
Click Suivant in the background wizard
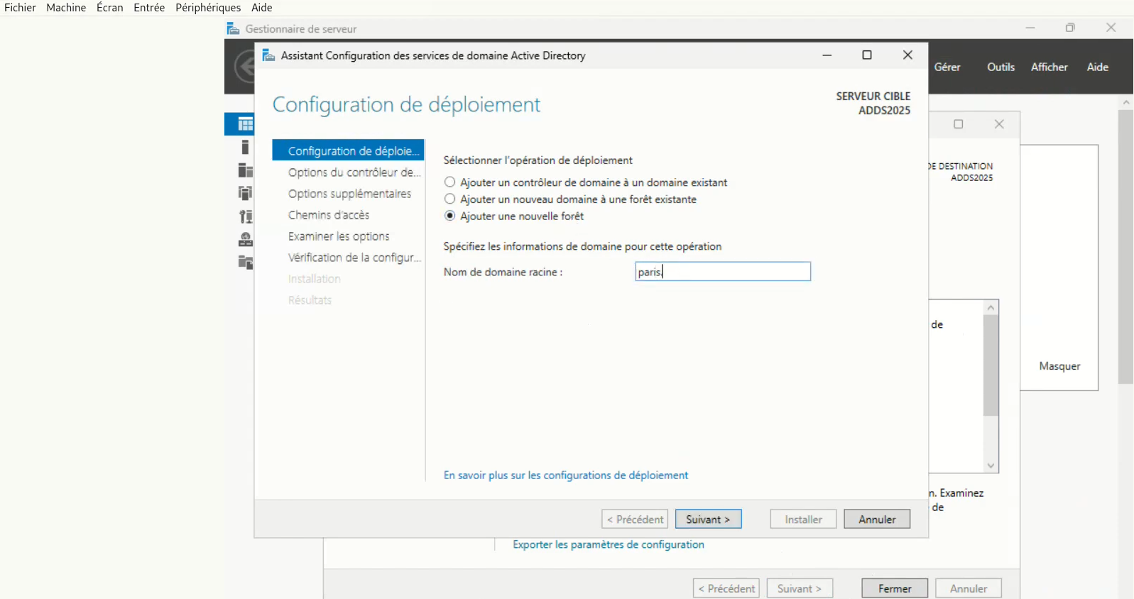[x=800, y=588]
